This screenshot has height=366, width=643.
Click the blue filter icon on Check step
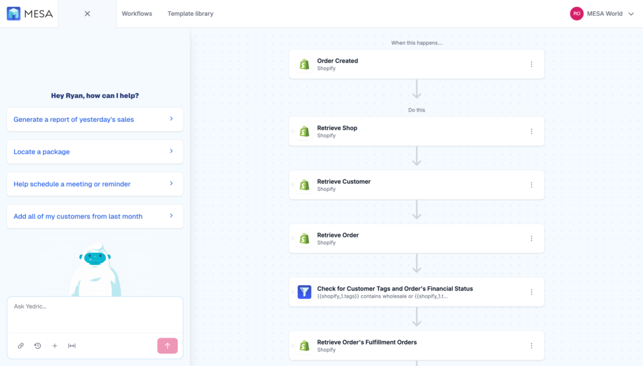point(305,292)
